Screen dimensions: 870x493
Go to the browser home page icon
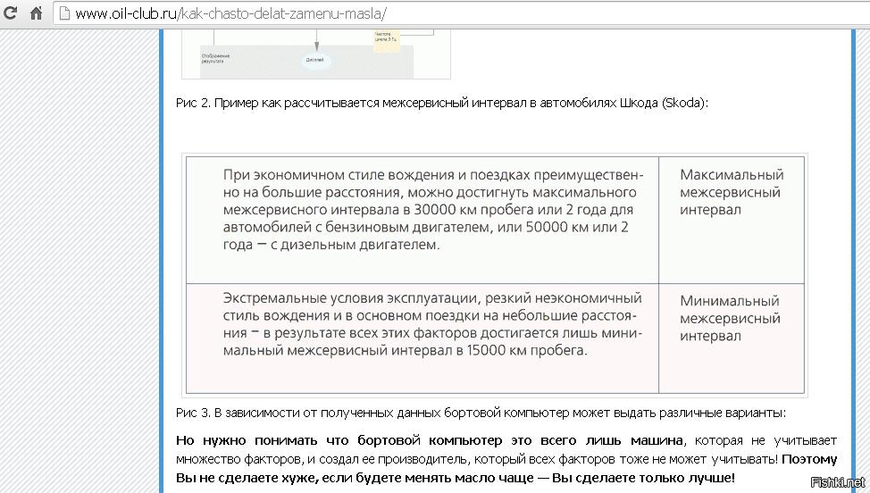[36, 13]
